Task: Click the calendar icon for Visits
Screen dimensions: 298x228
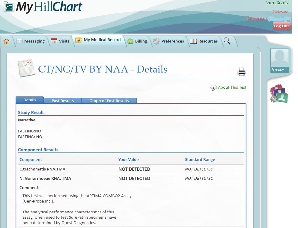Action: click(54, 41)
